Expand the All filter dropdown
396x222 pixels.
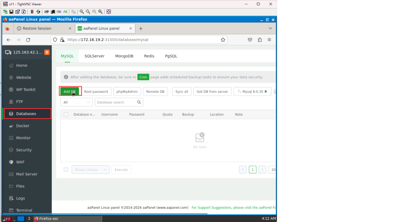[x=76, y=103]
